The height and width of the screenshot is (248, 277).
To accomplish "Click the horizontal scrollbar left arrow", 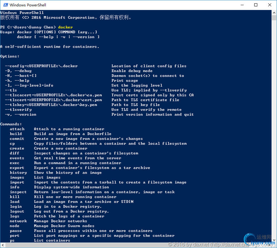I will click(x=3, y=245).
